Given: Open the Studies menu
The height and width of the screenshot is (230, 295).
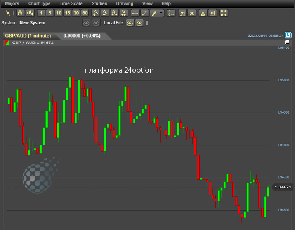Looking at the screenshot, I should (x=99, y=3).
